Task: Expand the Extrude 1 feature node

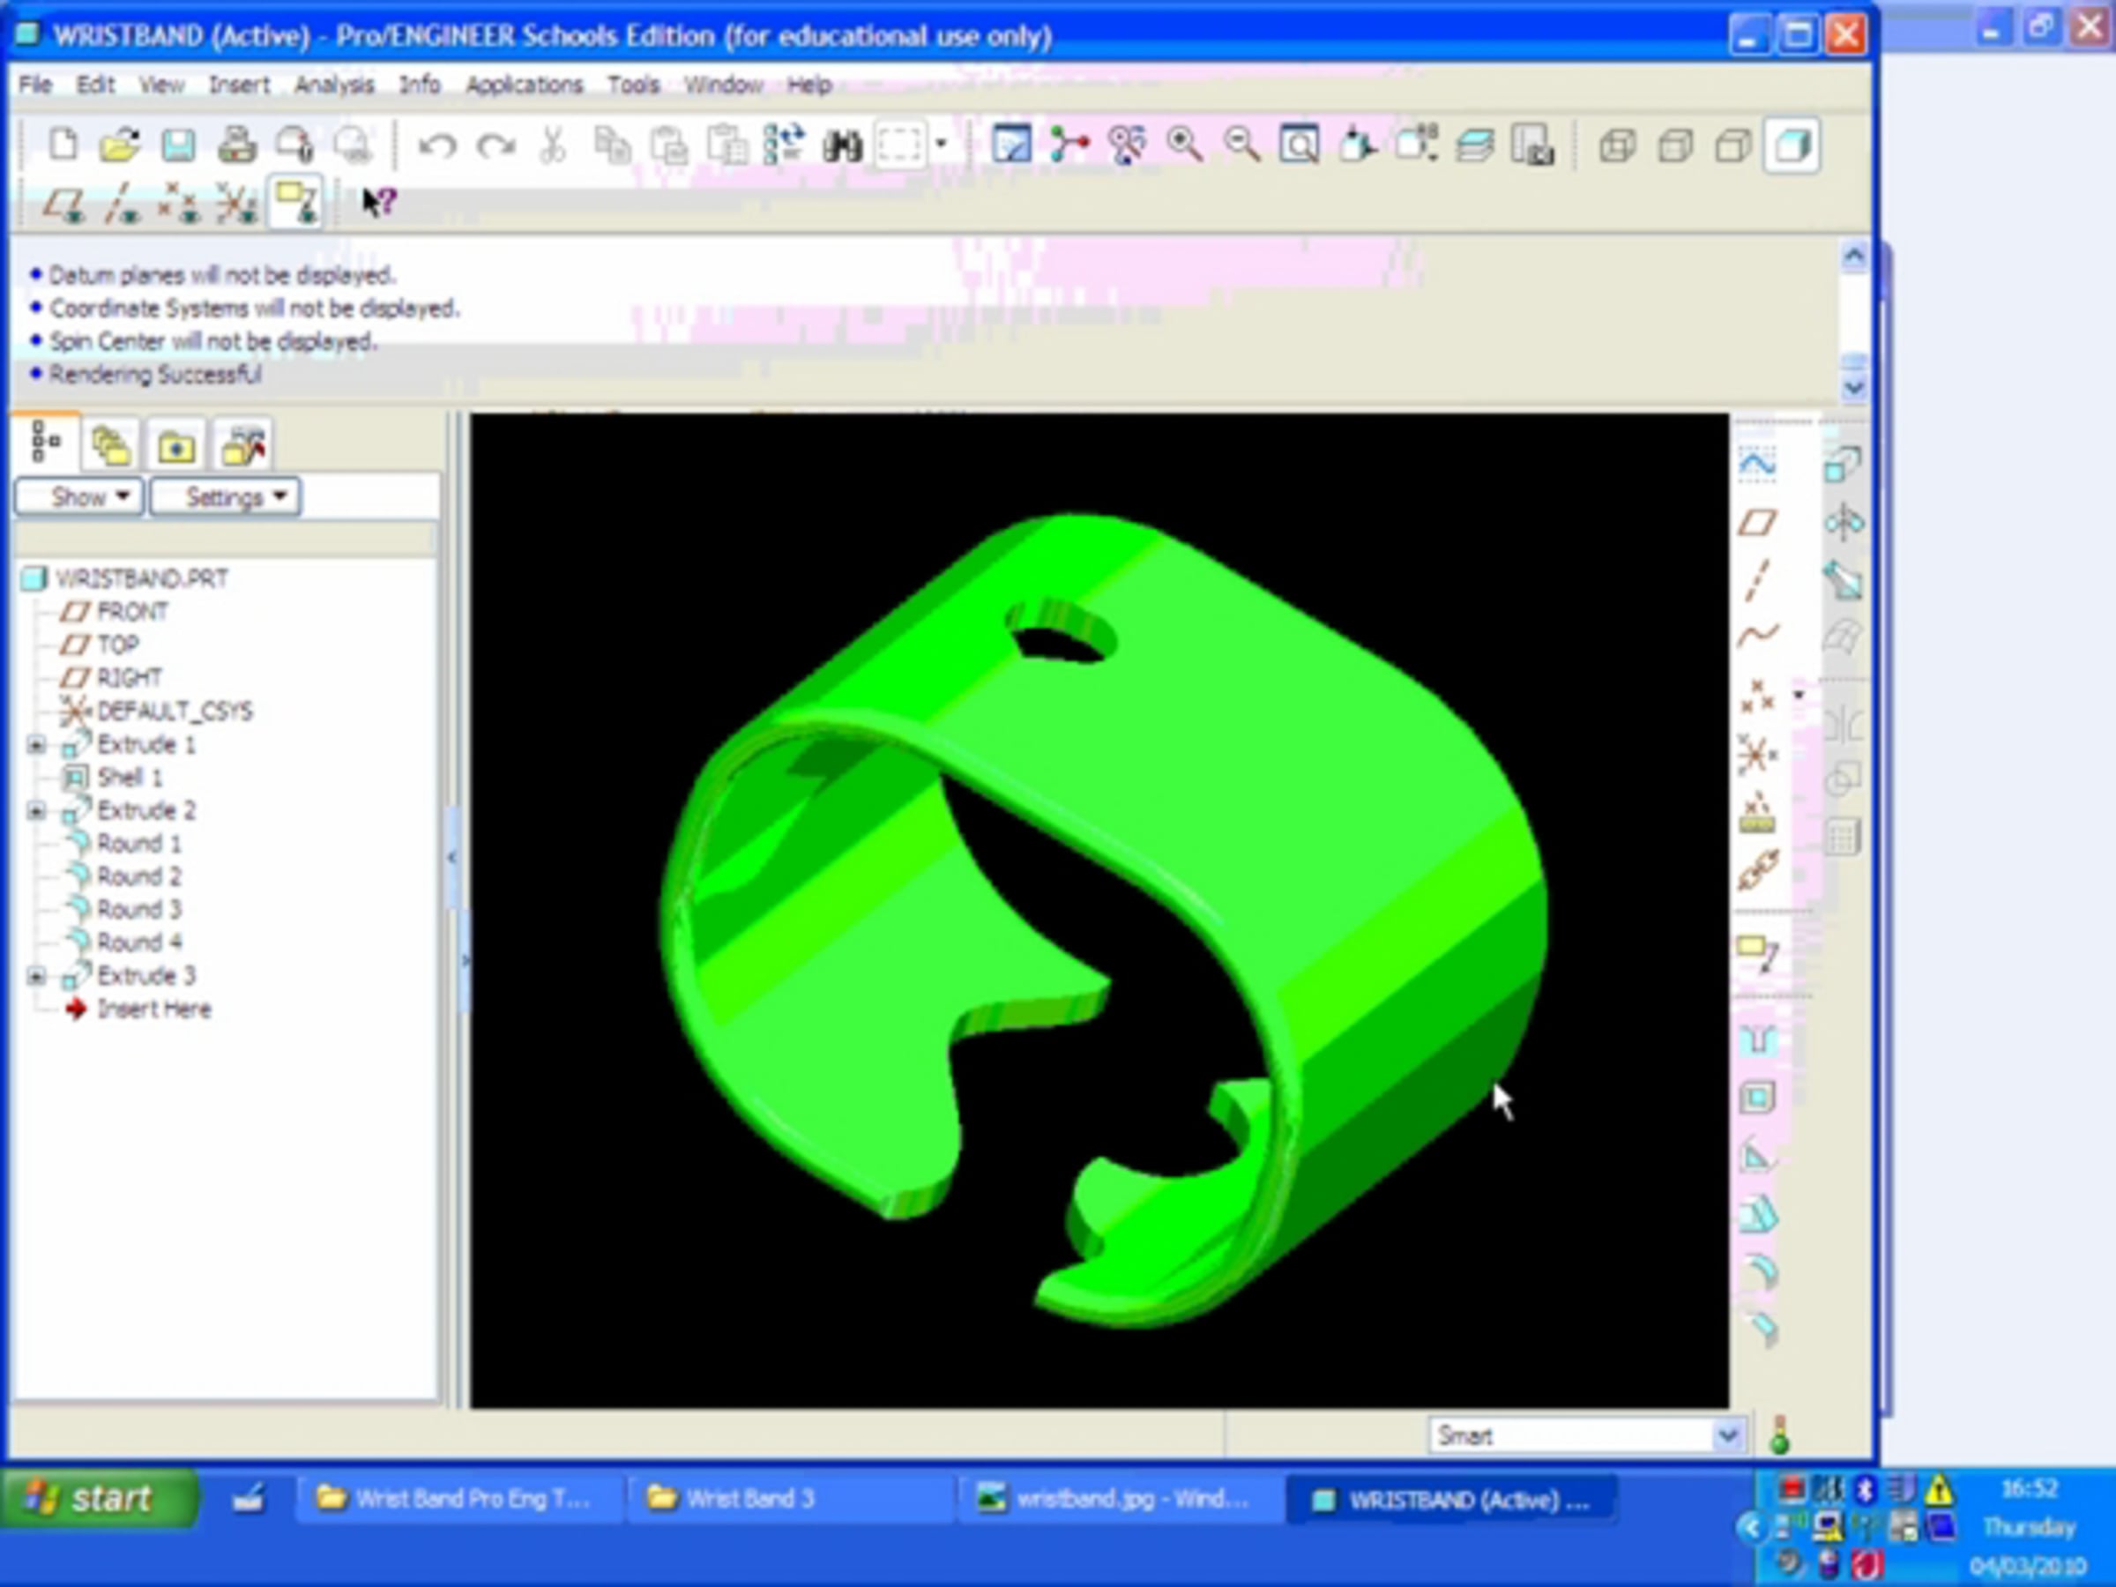Action: tap(36, 744)
